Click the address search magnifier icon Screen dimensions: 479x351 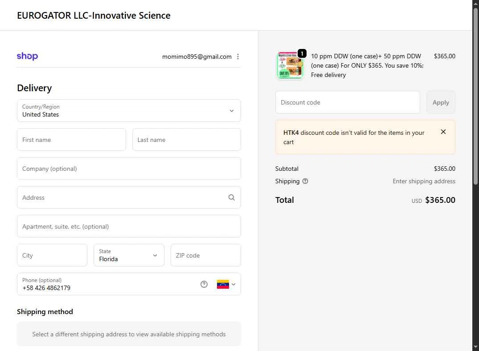click(x=232, y=198)
